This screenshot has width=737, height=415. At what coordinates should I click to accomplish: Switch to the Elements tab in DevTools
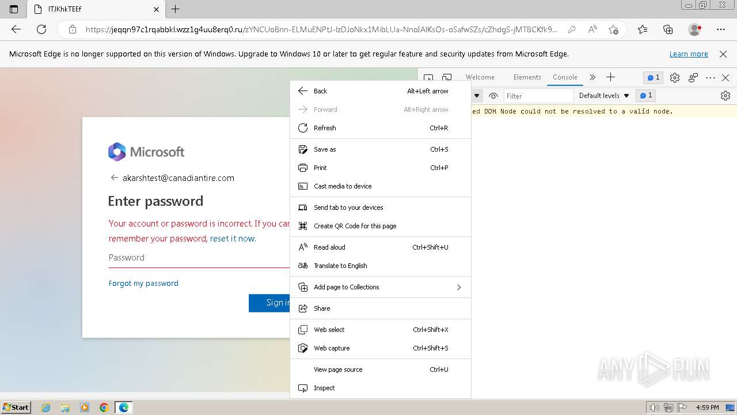[x=527, y=77]
